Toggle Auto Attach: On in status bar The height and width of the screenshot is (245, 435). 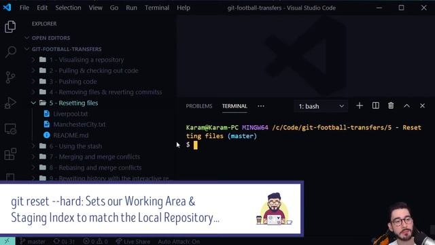[x=179, y=242]
